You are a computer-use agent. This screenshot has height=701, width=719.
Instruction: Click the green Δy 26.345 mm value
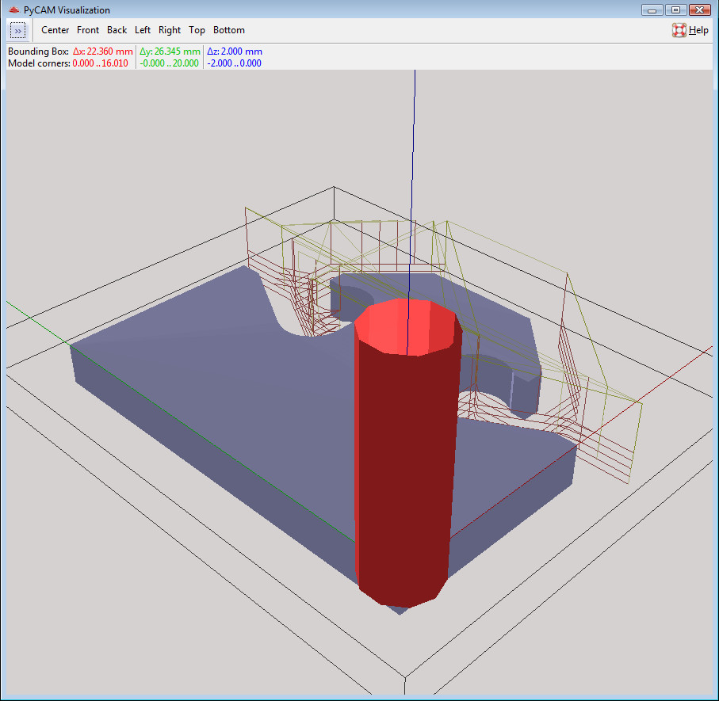[x=170, y=51]
